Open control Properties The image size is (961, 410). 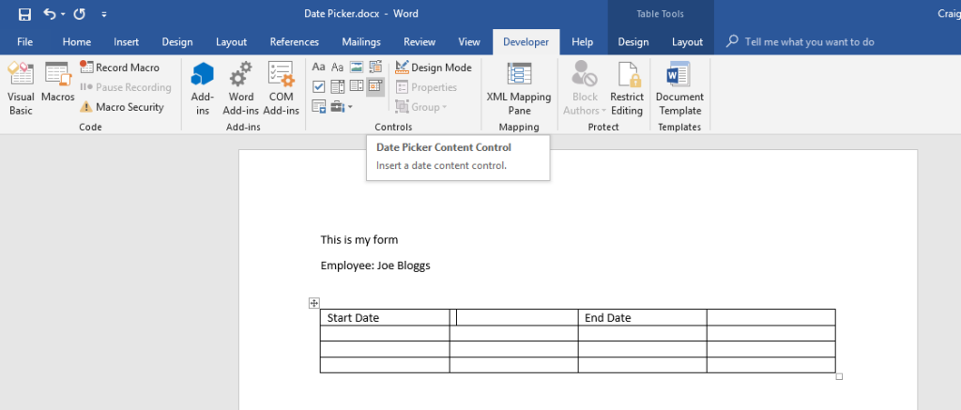(427, 87)
